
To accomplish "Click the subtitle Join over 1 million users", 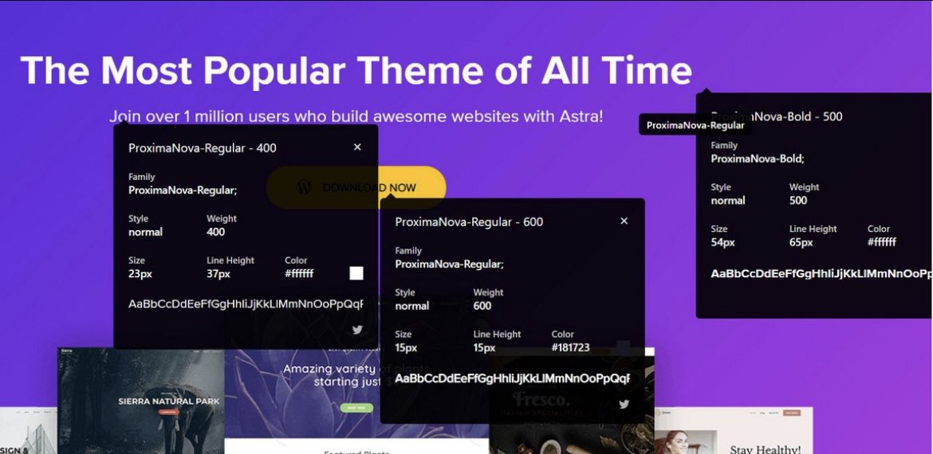I will (x=356, y=115).
